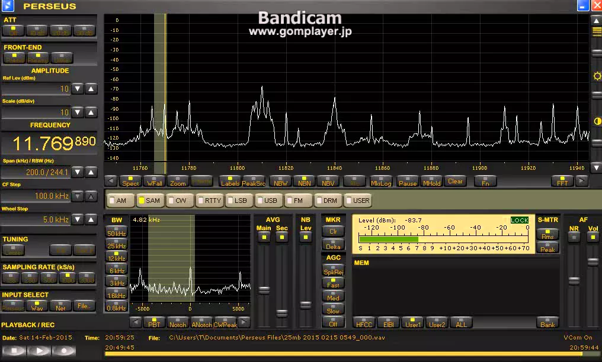Image resolution: width=602 pixels, height=362 pixels.
Task: Enable the Notch filter
Action: pos(178,322)
